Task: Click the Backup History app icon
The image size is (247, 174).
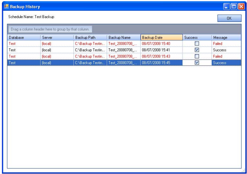Action: pos(7,7)
